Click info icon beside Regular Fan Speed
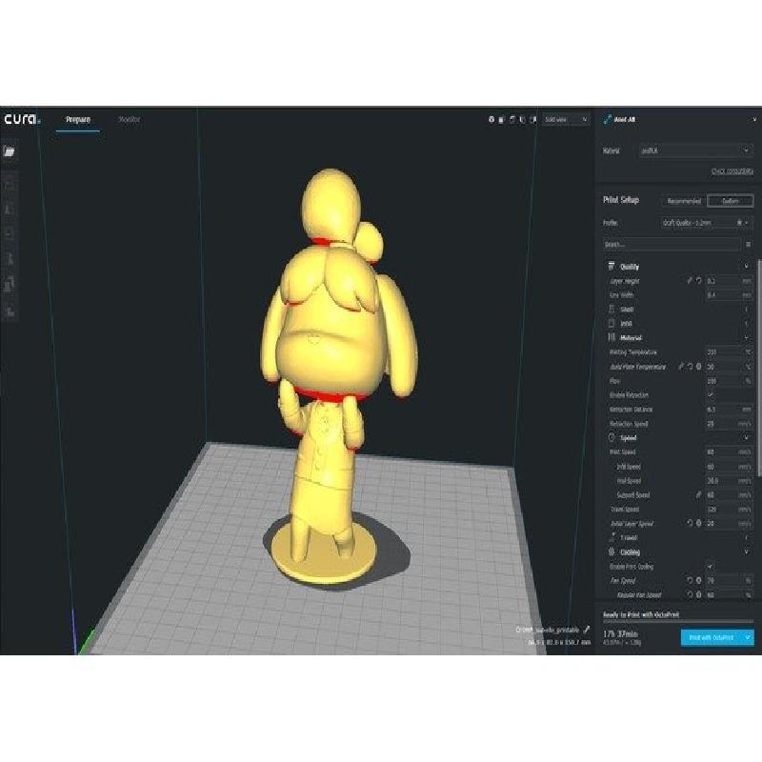The height and width of the screenshot is (762, 762). (699, 594)
